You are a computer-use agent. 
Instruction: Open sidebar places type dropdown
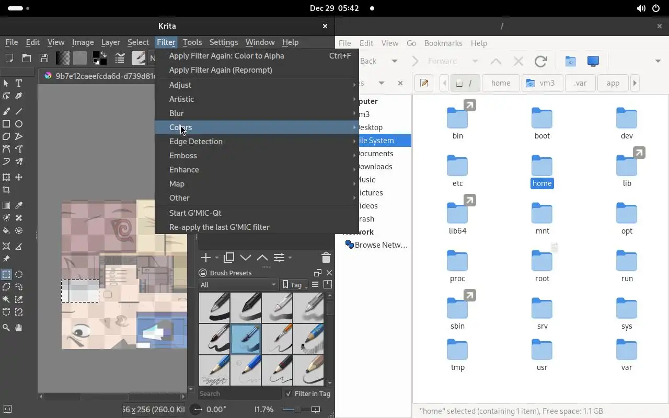[x=382, y=83]
